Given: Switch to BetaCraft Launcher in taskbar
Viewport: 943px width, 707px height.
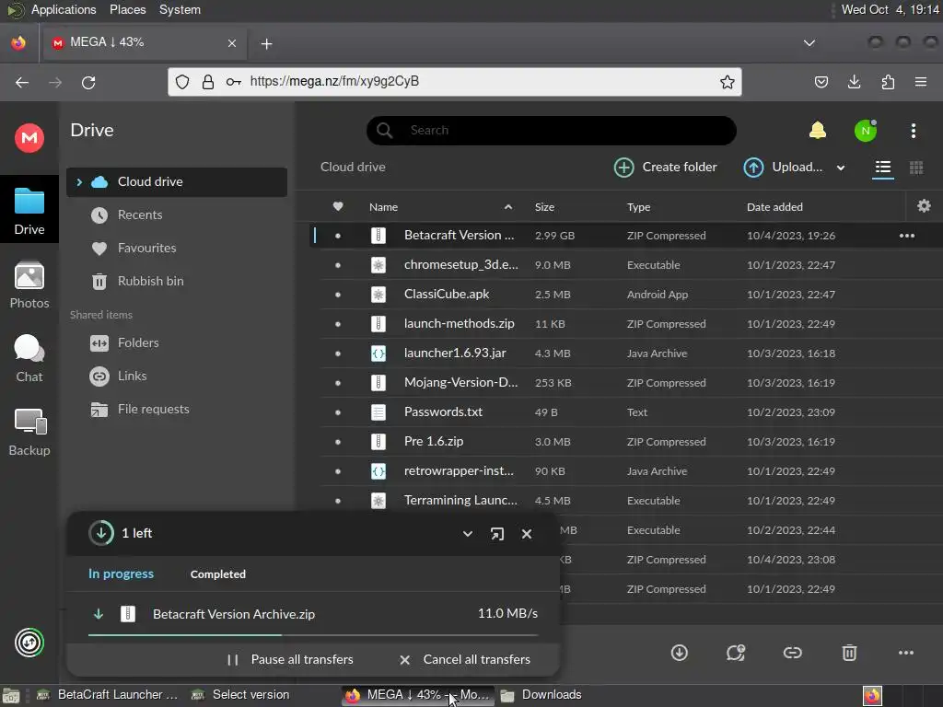Looking at the screenshot, I should tap(107, 695).
